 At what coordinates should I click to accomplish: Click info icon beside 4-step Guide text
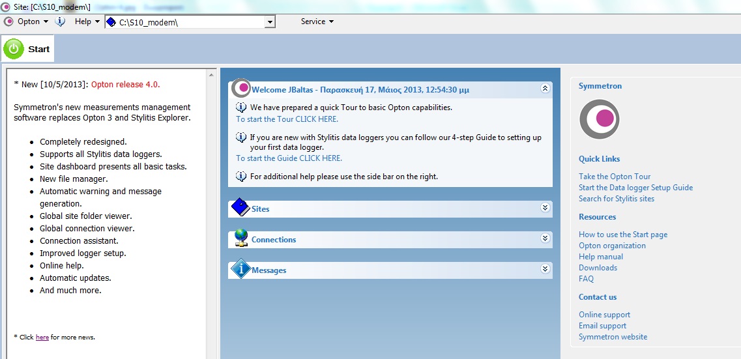pyautogui.click(x=241, y=137)
